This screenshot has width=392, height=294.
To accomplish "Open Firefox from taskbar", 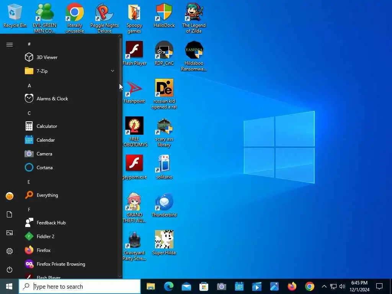I will coord(292,286).
